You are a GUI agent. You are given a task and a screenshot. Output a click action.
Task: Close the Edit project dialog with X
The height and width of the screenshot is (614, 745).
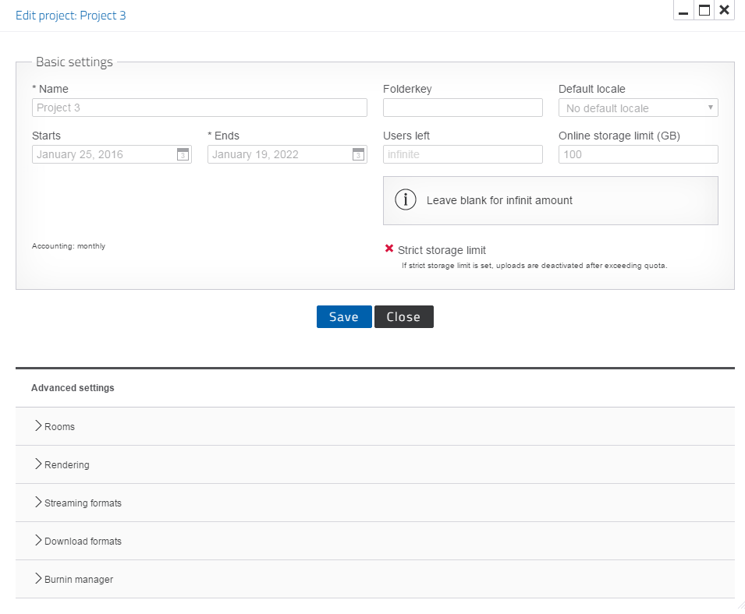pos(725,10)
